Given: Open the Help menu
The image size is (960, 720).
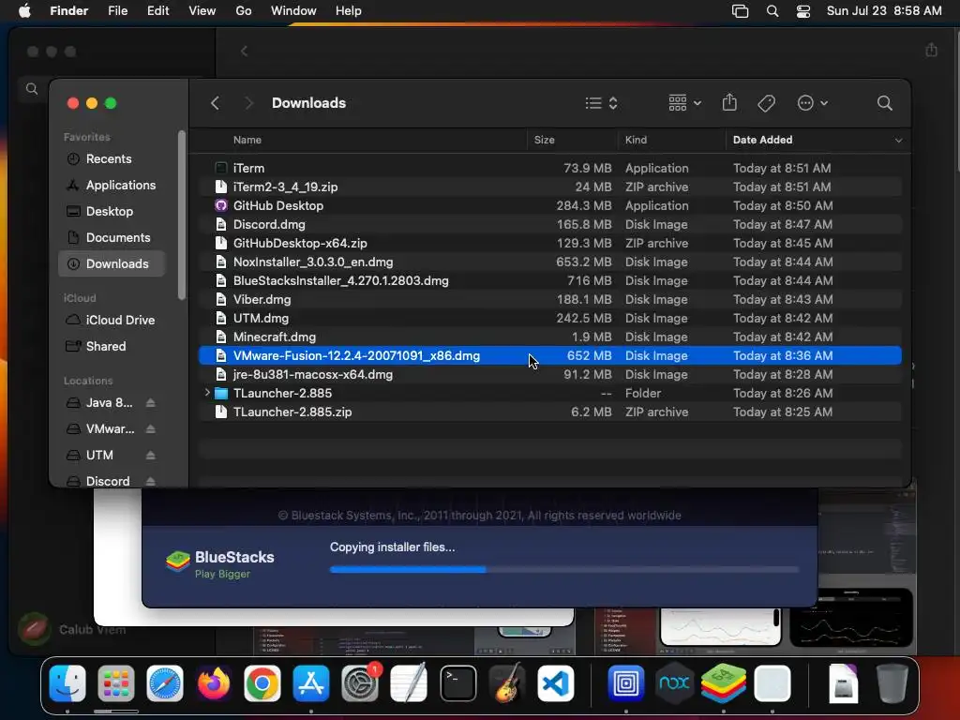Looking at the screenshot, I should point(349,11).
